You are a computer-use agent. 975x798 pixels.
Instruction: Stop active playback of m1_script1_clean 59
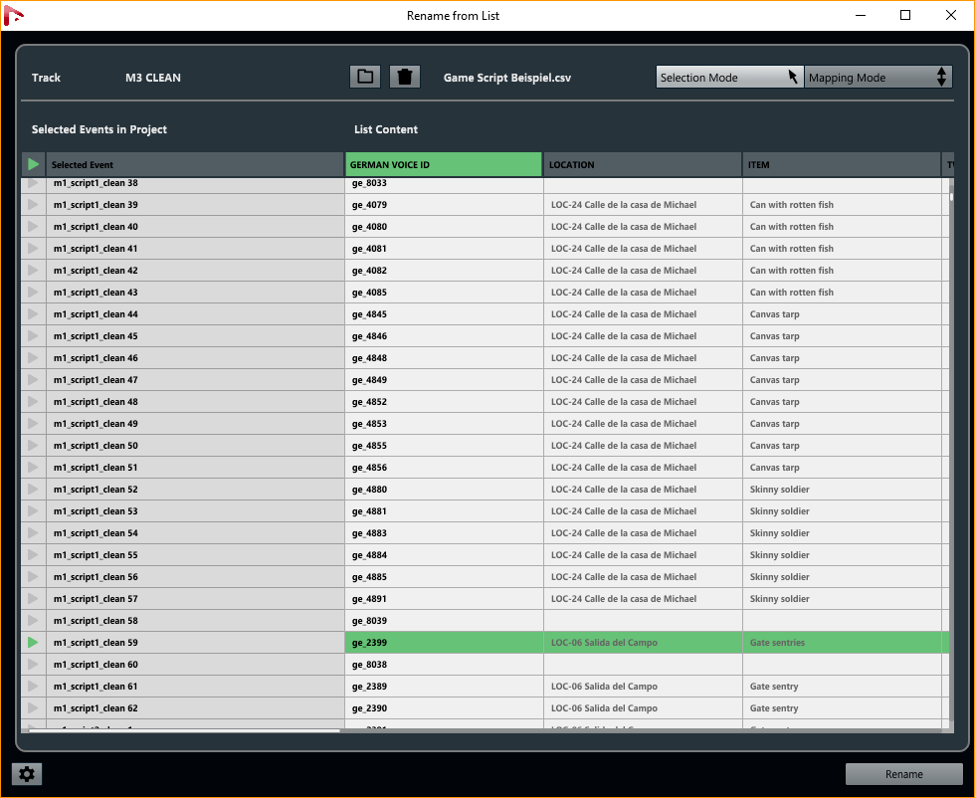[34, 643]
